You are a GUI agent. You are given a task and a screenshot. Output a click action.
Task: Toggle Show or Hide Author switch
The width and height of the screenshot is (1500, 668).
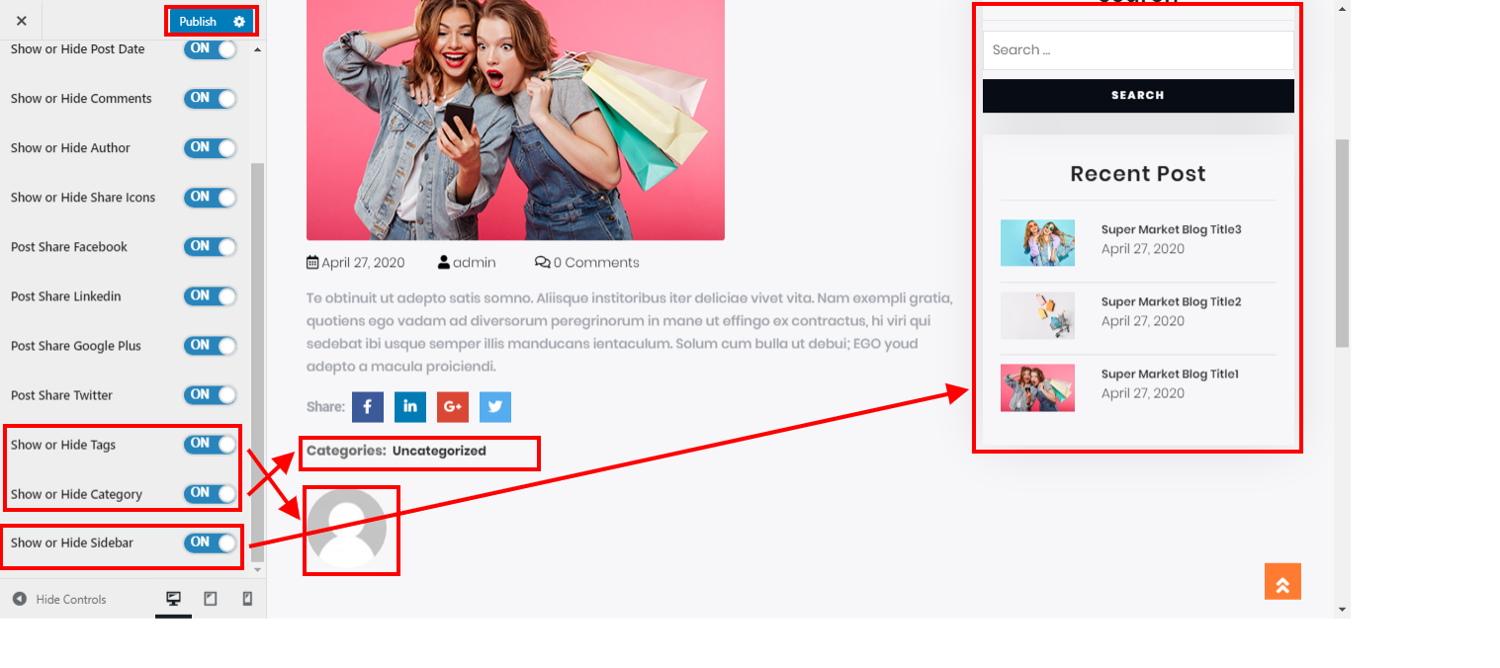[211, 147]
